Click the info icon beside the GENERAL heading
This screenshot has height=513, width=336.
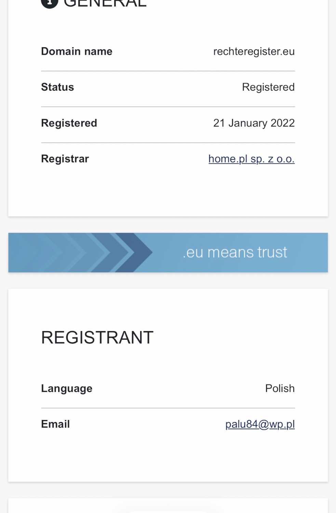[x=50, y=3]
